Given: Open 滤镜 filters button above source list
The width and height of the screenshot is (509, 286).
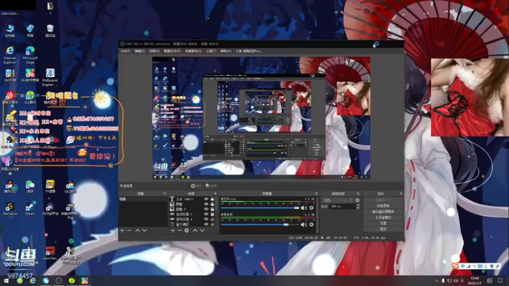Looking at the screenshot, I should (211, 186).
